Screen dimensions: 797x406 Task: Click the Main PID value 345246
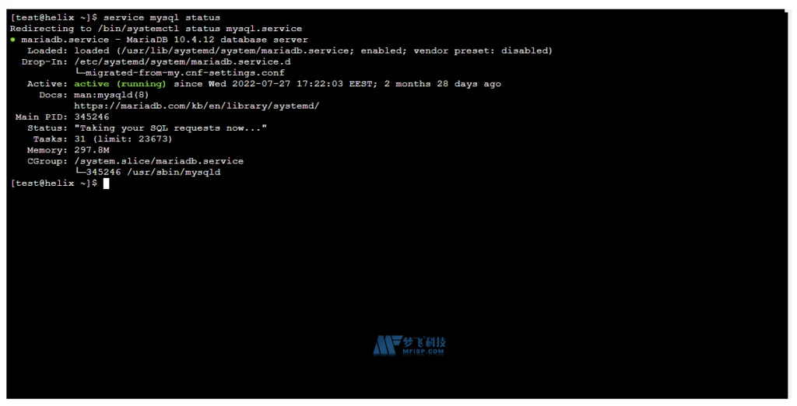click(x=92, y=117)
